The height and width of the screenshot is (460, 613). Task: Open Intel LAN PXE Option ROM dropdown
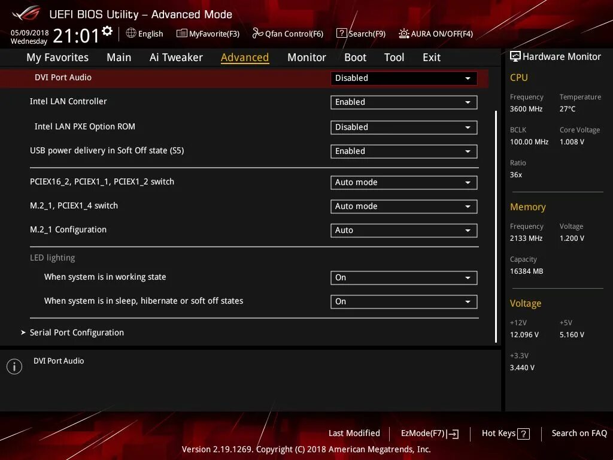[x=404, y=127]
